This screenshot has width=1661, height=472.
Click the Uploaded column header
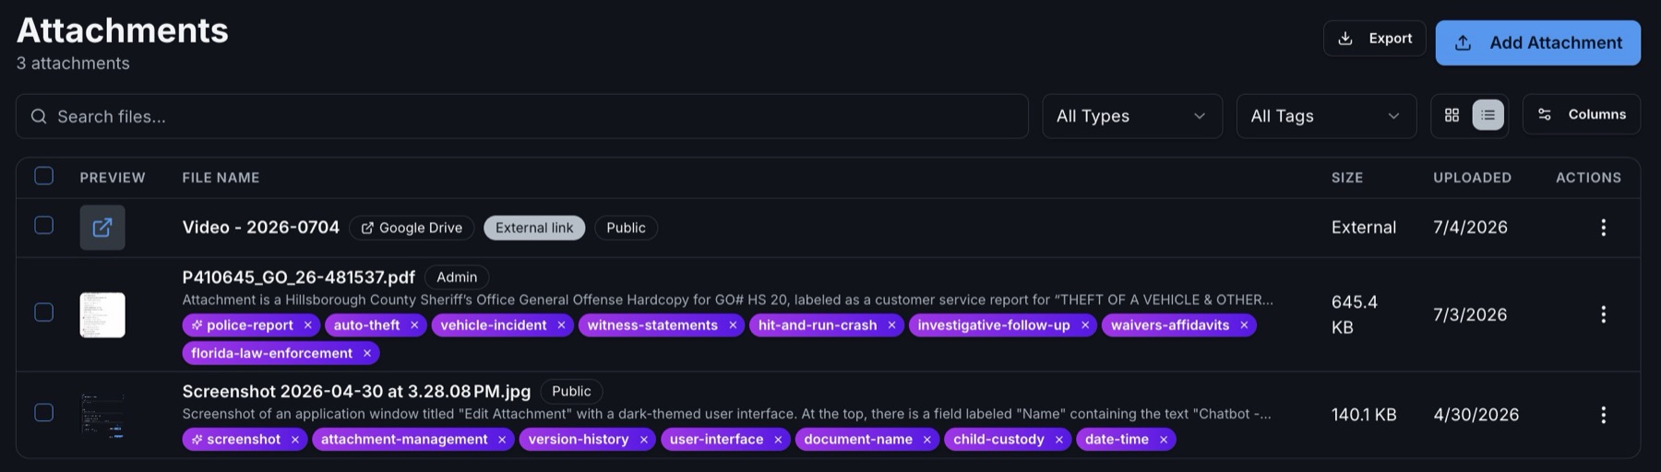tap(1472, 177)
